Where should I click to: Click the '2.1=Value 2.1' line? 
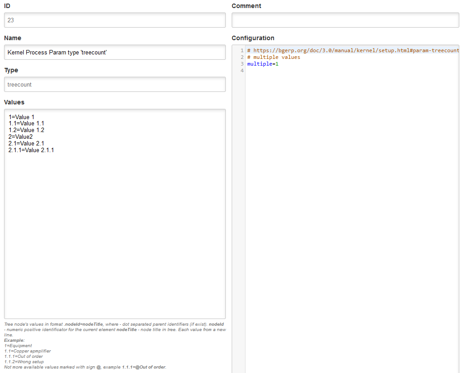point(26,143)
